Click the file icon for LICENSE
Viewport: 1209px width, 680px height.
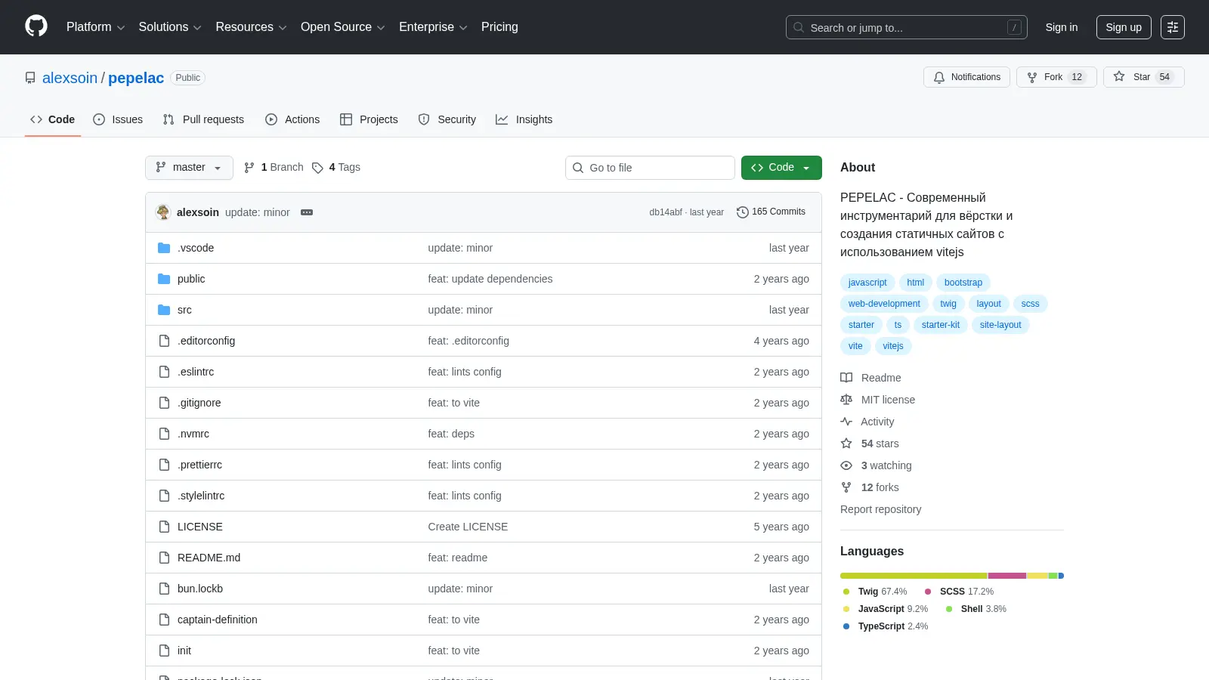click(x=164, y=527)
